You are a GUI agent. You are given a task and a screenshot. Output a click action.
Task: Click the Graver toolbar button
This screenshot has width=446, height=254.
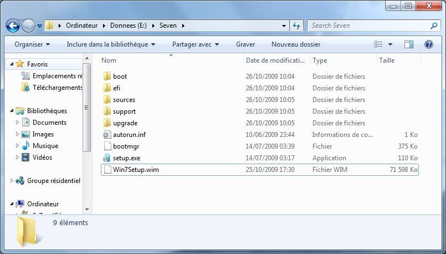pos(245,44)
